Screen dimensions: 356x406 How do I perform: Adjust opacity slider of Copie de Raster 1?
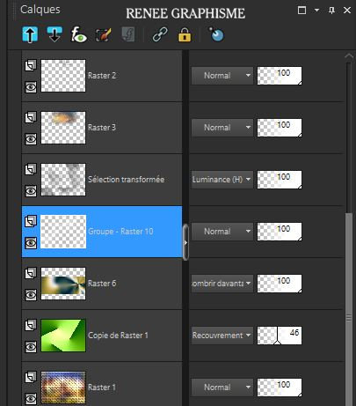(x=280, y=336)
